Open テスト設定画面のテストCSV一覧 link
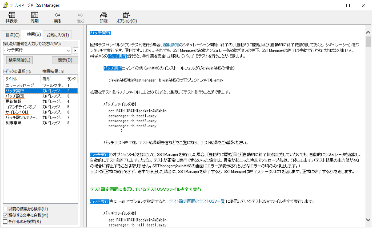The image size is (372, 228). point(197,201)
